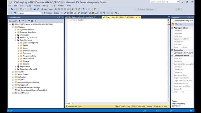Click the Cut scissors icon

tap(73, 9)
